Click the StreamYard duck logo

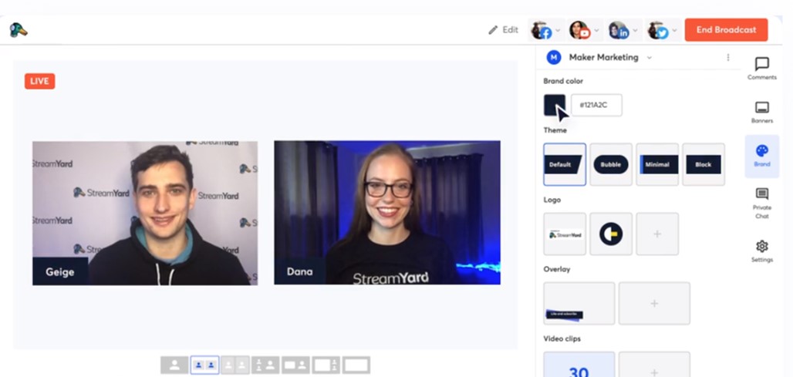[x=19, y=30]
